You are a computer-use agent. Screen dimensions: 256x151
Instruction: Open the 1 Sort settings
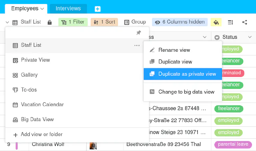click(x=105, y=22)
